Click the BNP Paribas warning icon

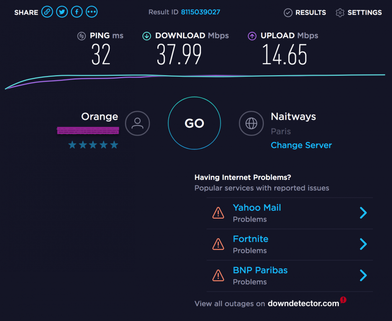click(x=218, y=276)
